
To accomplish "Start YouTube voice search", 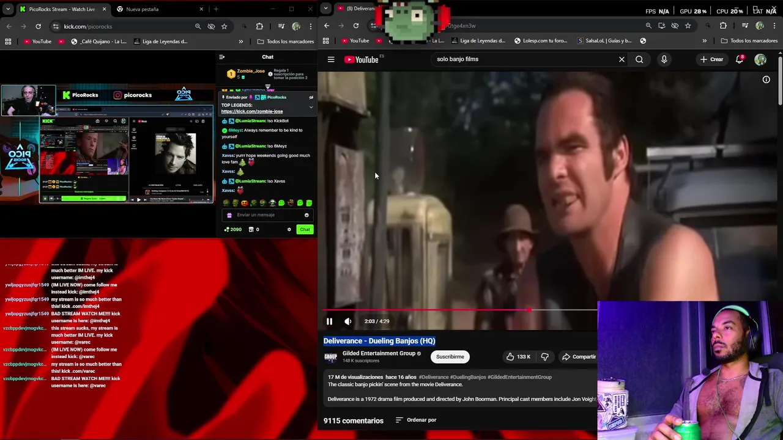I will click(664, 59).
